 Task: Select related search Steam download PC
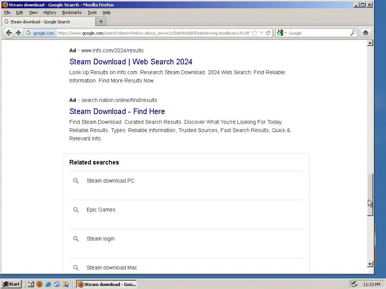110,181
